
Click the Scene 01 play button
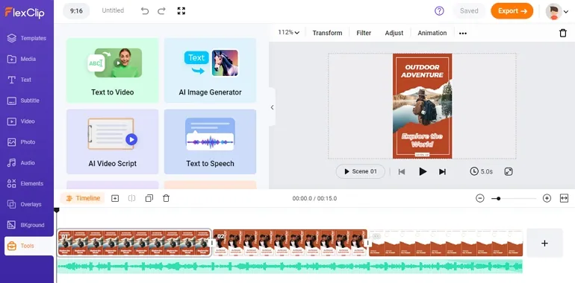tap(361, 171)
